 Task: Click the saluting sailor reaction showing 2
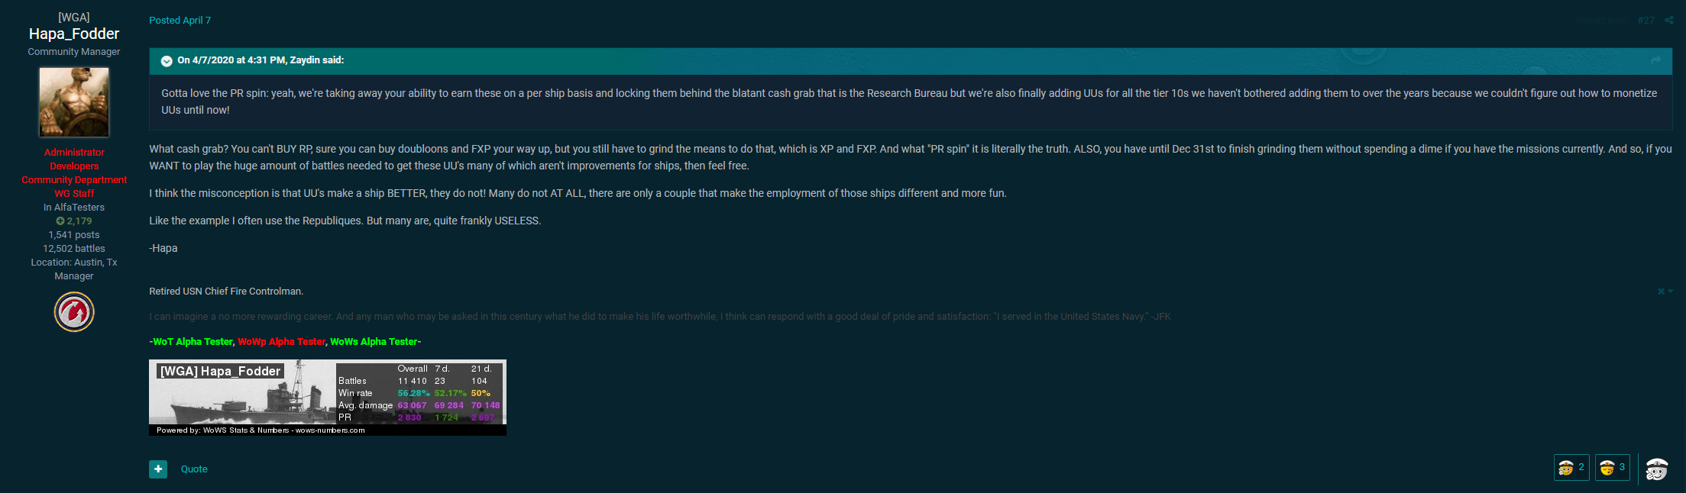(x=1571, y=468)
